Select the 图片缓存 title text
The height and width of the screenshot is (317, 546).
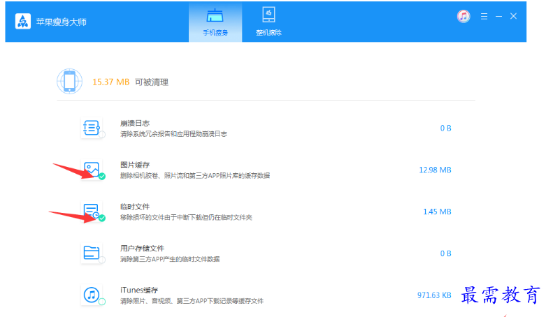(x=135, y=165)
